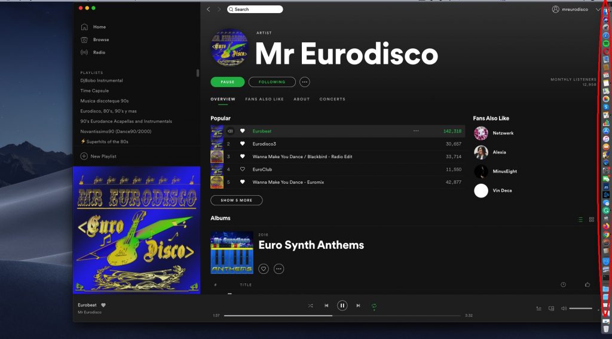Click the green PAUSE button

coord(228,82)
